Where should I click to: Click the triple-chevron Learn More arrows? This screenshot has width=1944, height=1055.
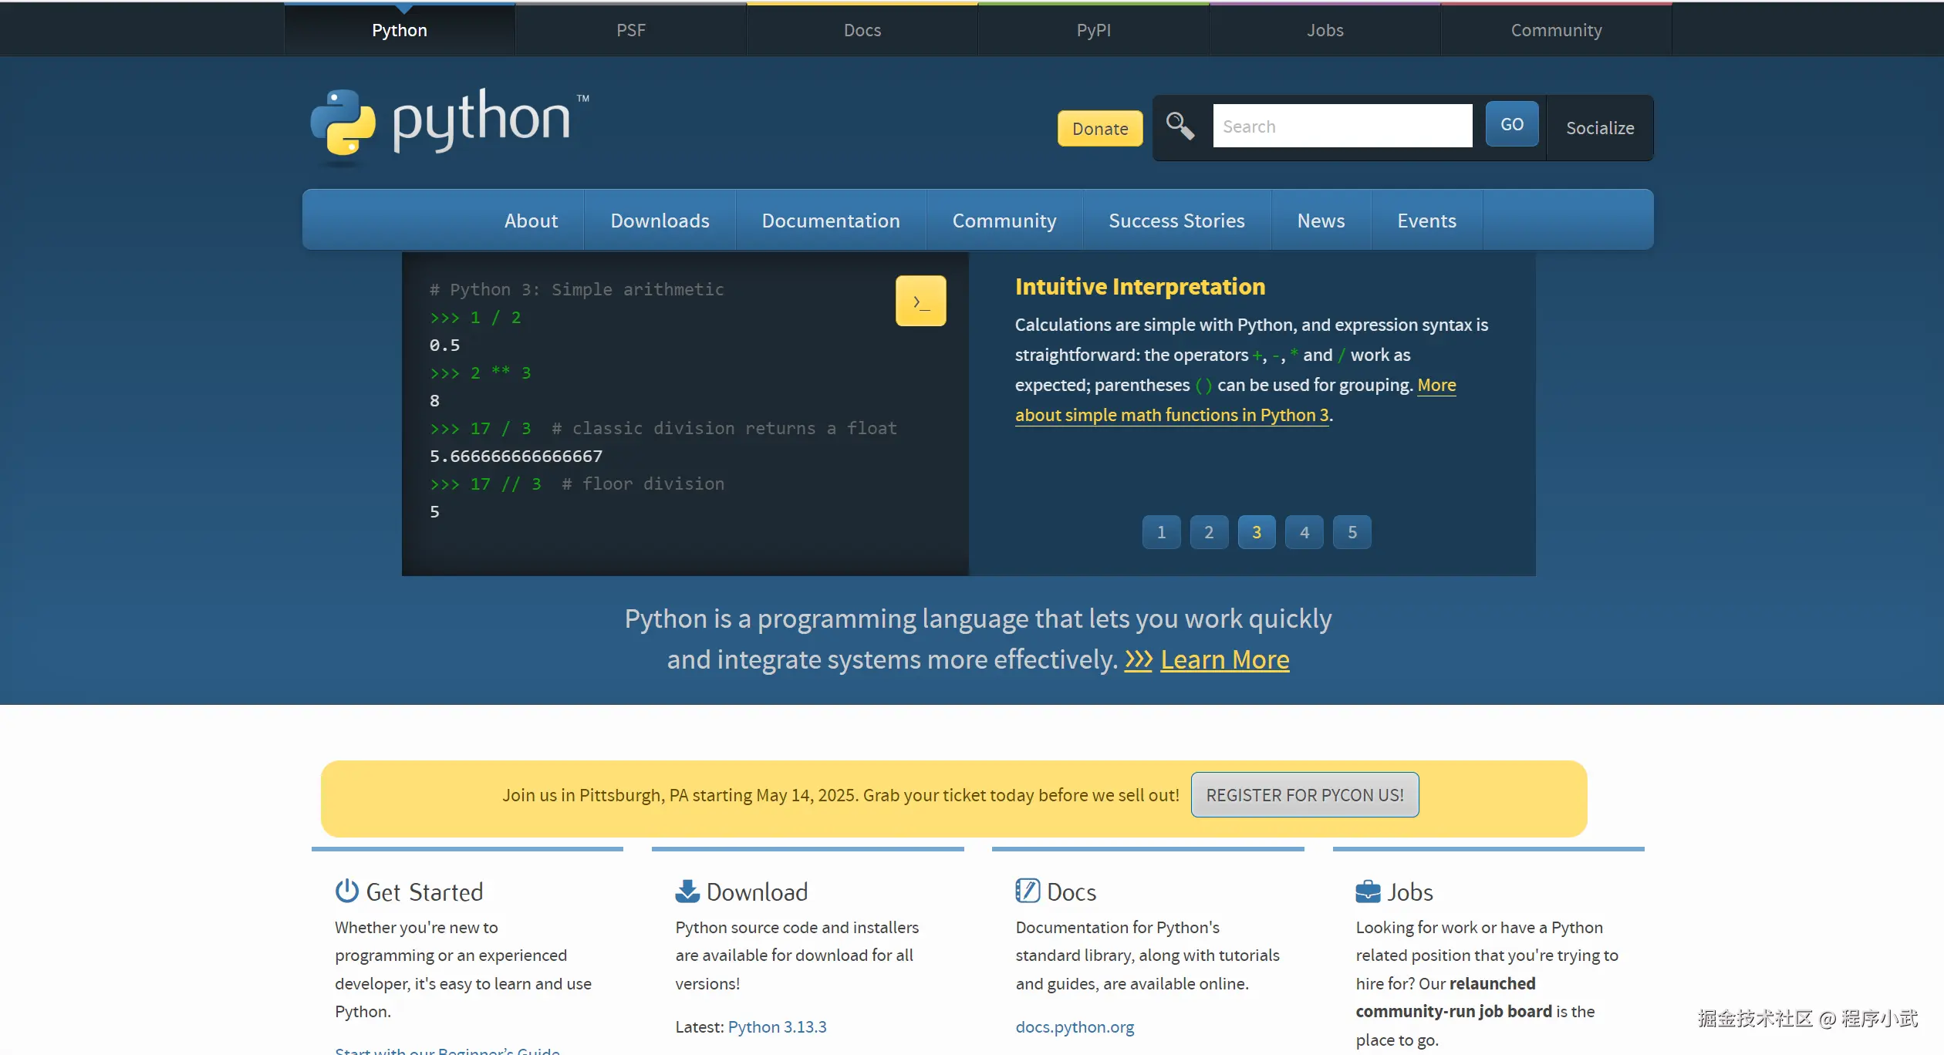[1138, 660]
